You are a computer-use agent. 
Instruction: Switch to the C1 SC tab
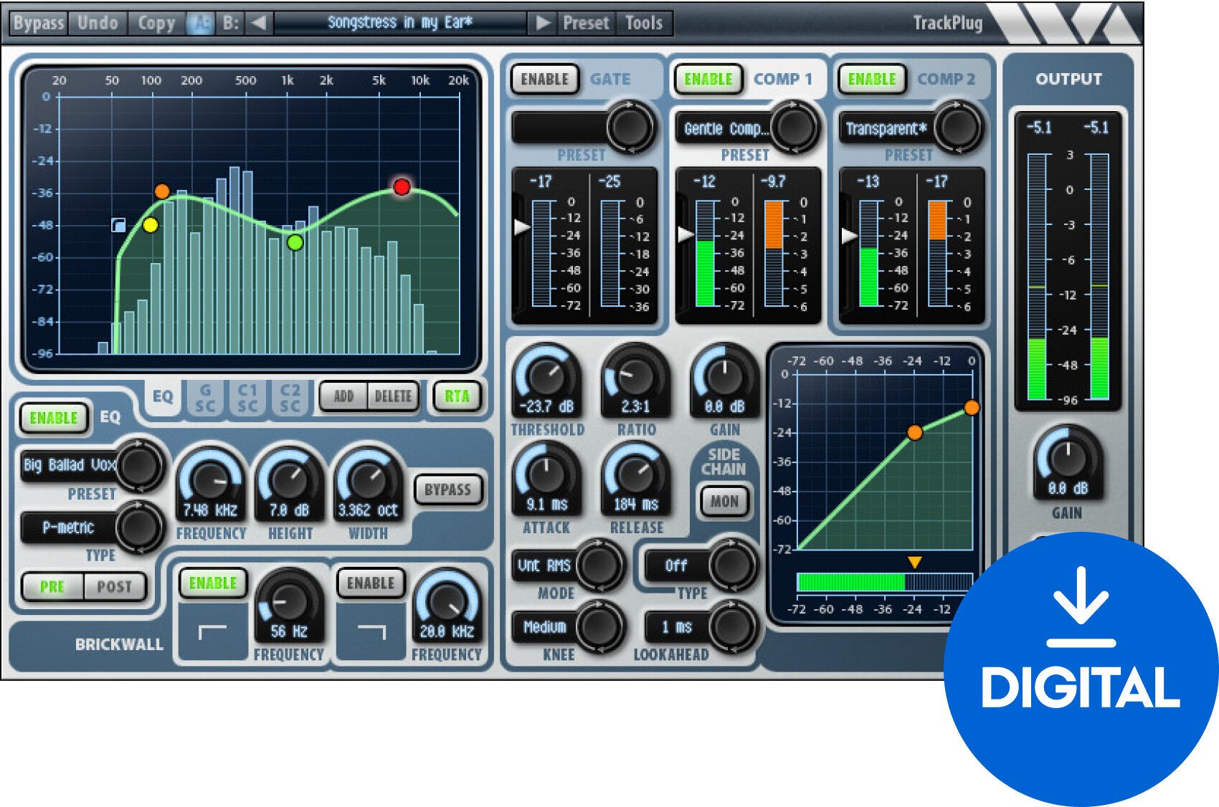point(247,398)
